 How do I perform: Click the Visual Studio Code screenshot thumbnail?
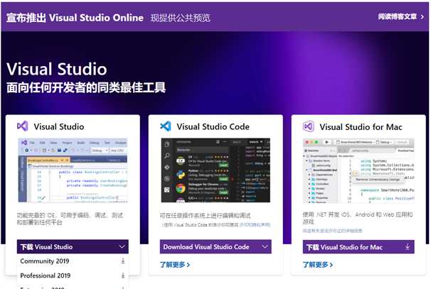click(215, 170)
